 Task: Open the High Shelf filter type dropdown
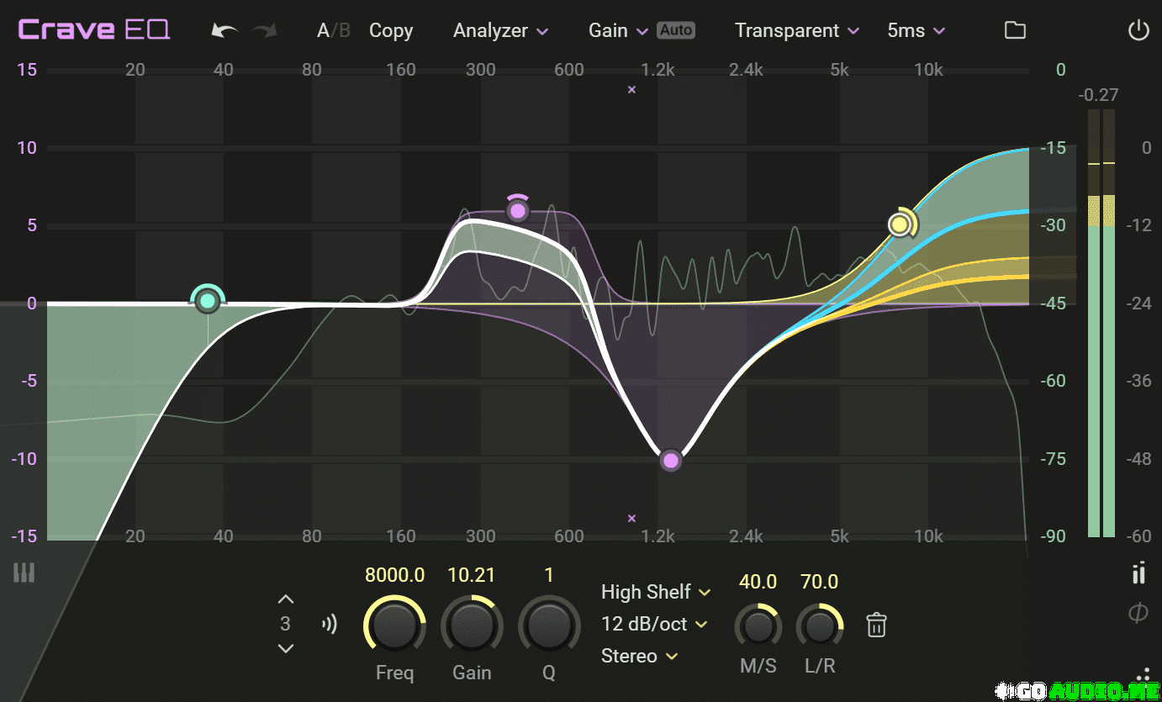pyautogui.click(x=656, y=592)
